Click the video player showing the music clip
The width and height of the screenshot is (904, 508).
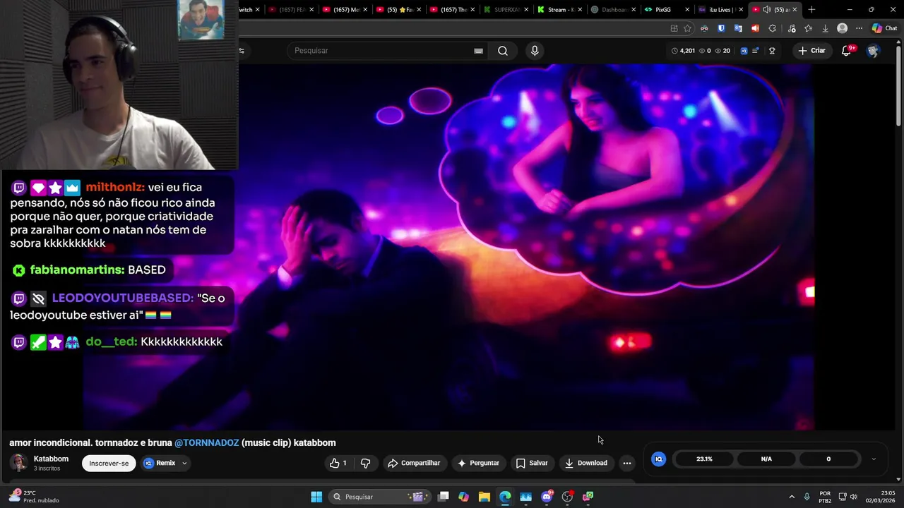tap(448, 247)
